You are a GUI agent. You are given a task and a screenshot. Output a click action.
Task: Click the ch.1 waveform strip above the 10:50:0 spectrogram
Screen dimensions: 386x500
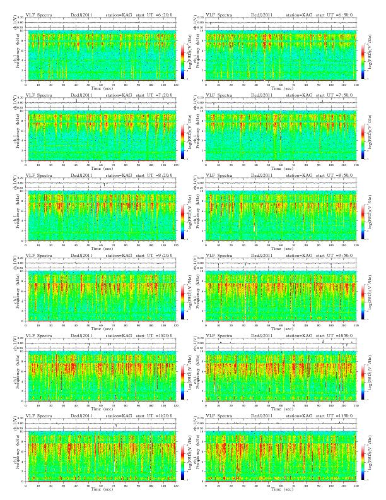281,343
